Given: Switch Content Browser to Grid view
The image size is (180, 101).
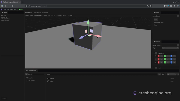Looking at the screenshot, I should (x=163, y=74).
